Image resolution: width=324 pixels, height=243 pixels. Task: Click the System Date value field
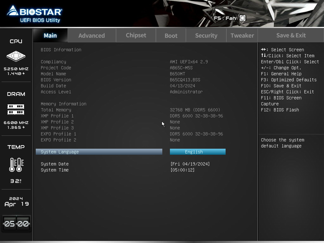(190, 164)
